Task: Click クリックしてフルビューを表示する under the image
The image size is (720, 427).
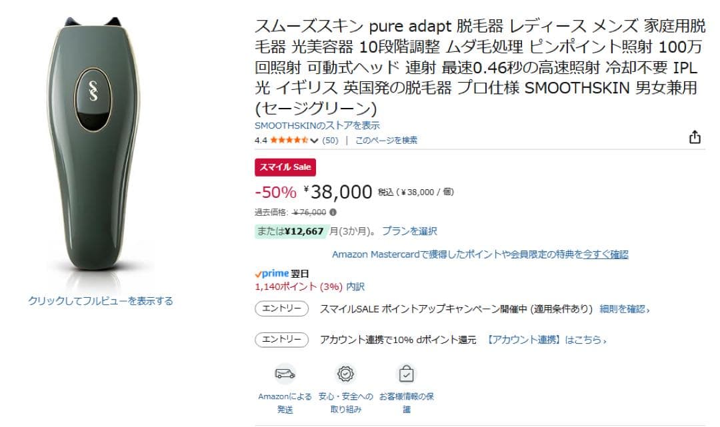Action: (x=101, y=300)
